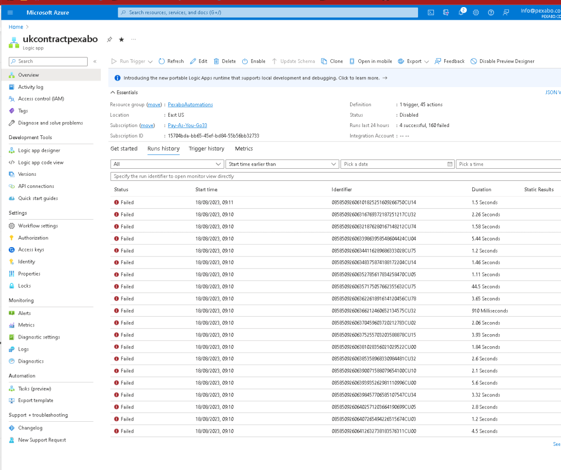561x470 pixels.
Task: Click the Pick a date field
Action: (x=398, y=164)
